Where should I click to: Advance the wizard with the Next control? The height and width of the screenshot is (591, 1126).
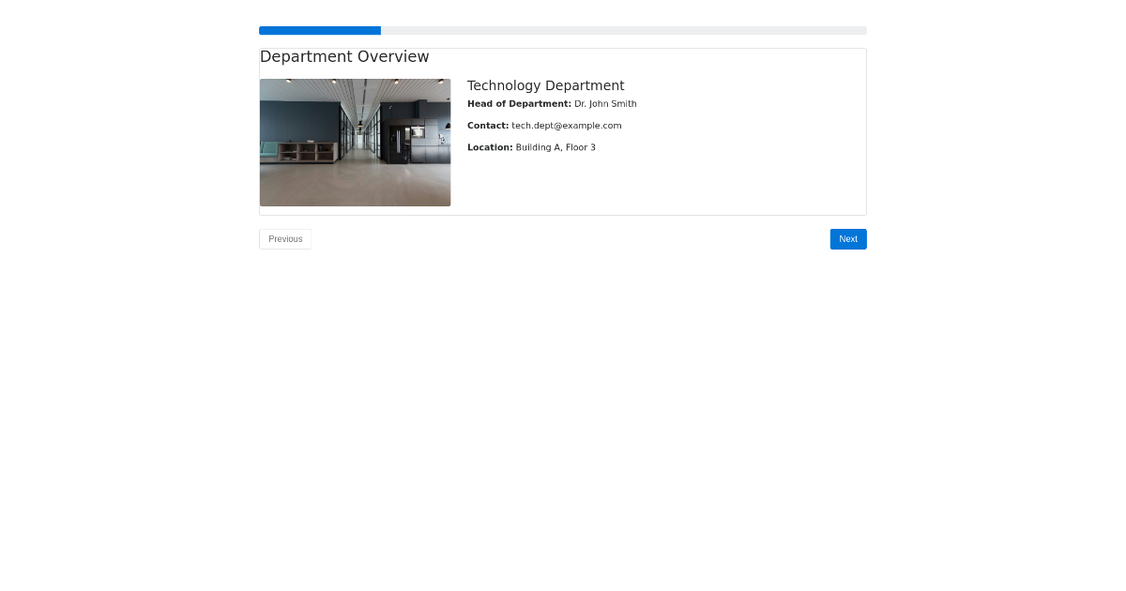(847, 238)
